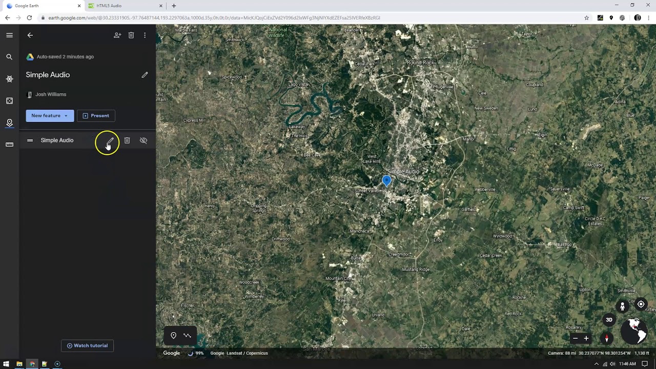This screenshot has width=656, height=369.
Task: Click the browser forward arrow
Action: [18, 17]
